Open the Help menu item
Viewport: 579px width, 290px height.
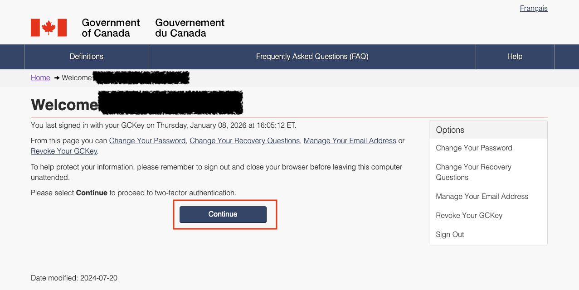coord(515,57)
